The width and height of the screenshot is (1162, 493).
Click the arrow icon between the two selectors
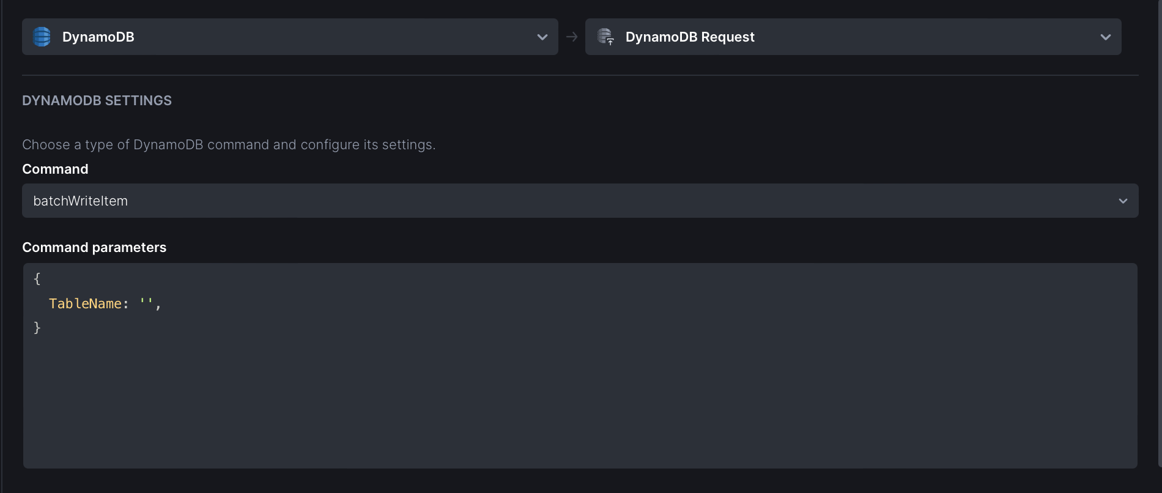572,37
